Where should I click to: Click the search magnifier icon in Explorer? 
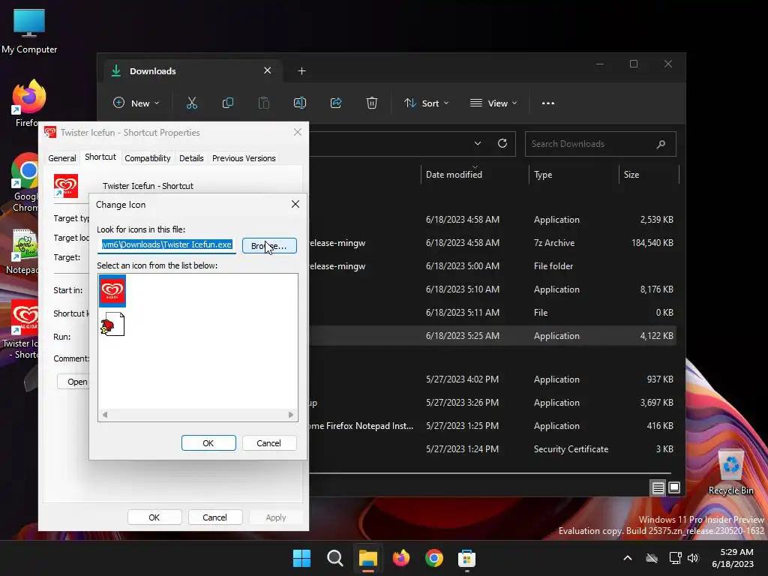point(661,144)
